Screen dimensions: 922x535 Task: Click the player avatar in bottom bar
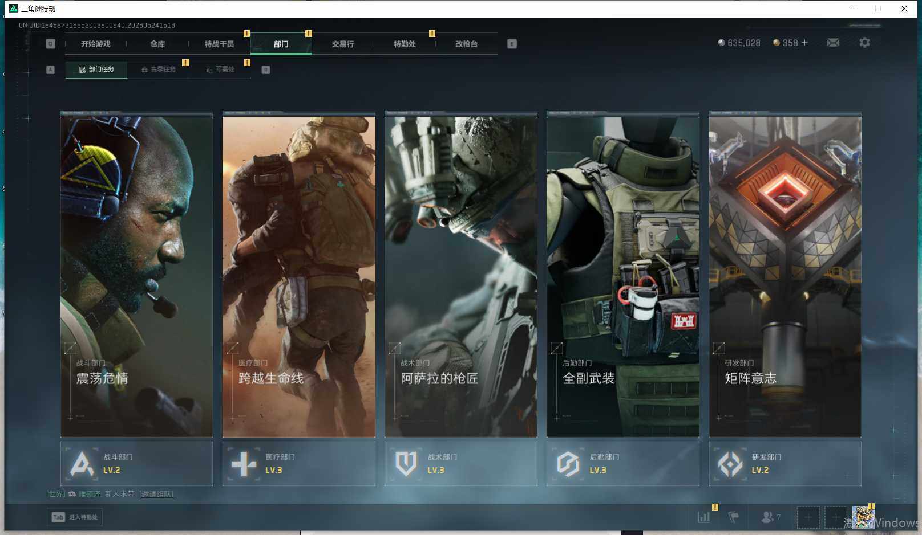pos(863,517)
